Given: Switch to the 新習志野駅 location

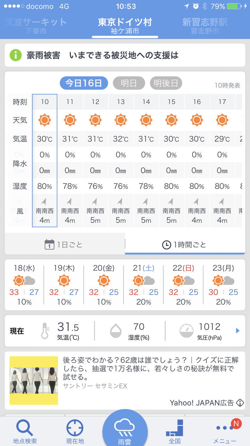Looking at the screenshot, I should (x=205, y=26).
